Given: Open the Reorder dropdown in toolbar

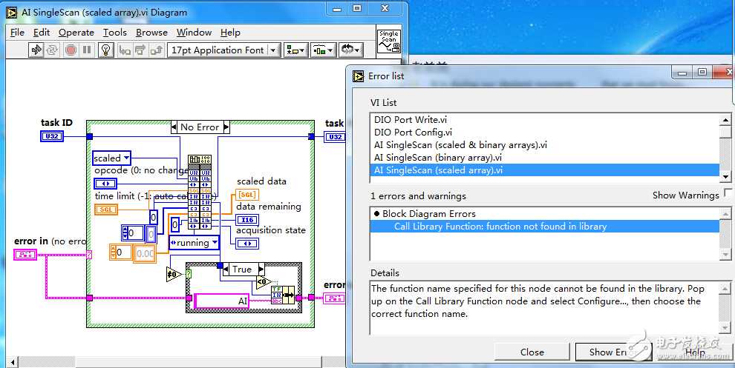Looking at the screenshot, I should 351,50.
